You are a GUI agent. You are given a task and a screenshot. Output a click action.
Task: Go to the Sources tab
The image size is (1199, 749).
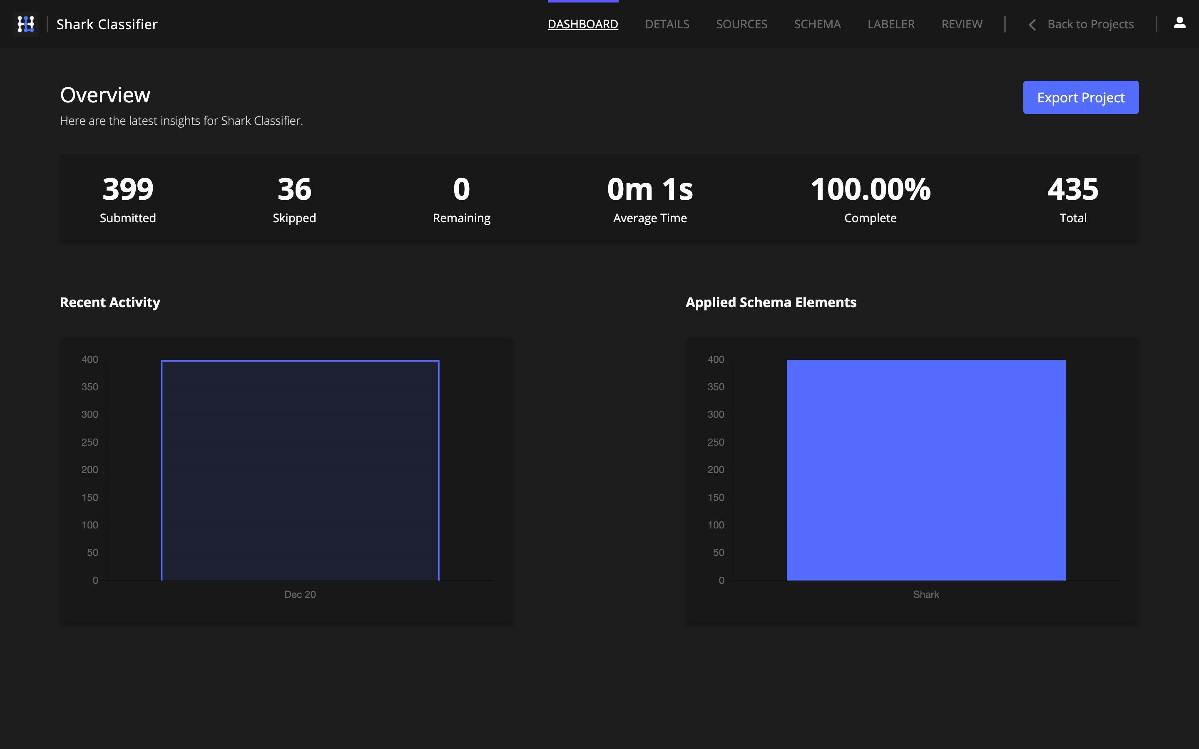pyautogui.click(x=741, y=24)
